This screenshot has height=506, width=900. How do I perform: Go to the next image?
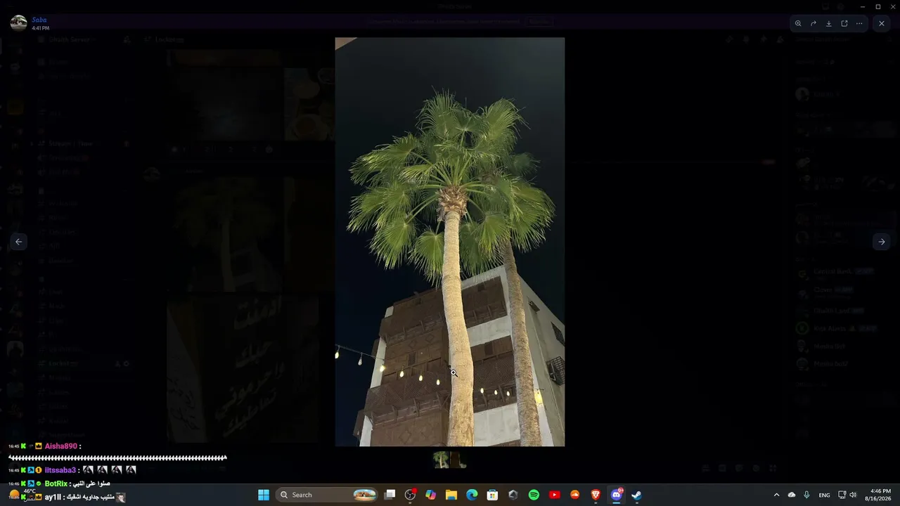coord(882,242)
